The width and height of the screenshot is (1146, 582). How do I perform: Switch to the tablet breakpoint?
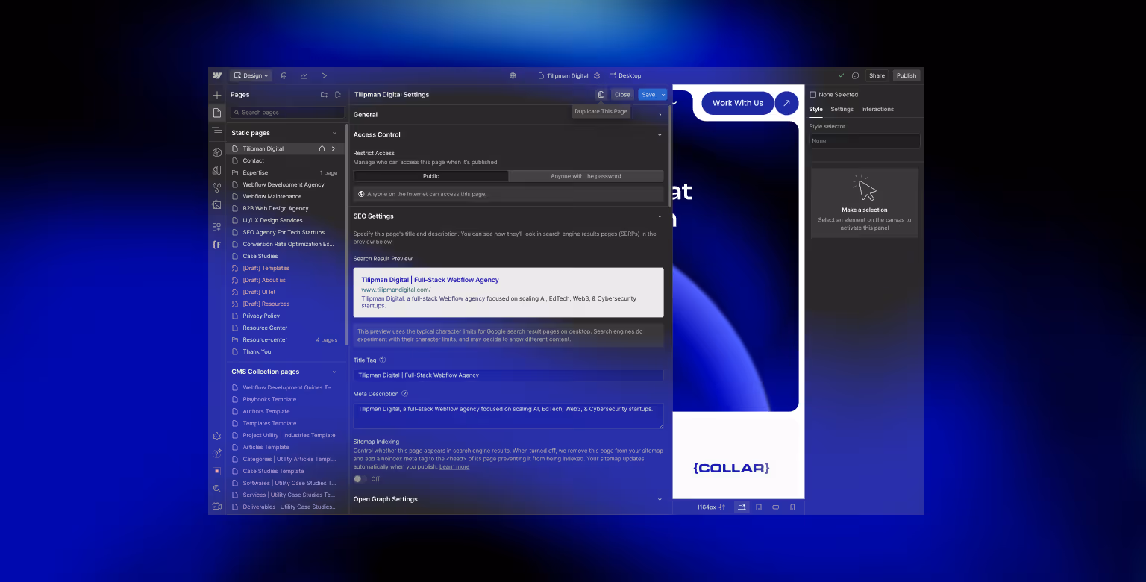click(x=759, y=507)
